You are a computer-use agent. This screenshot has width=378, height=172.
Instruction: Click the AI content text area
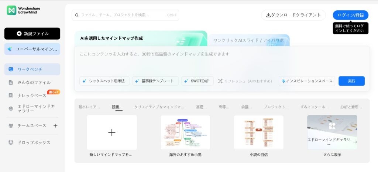coord(222,62)
